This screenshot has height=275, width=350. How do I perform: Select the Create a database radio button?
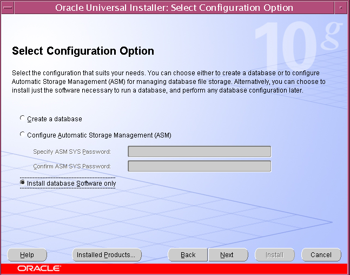click(22, 118)
